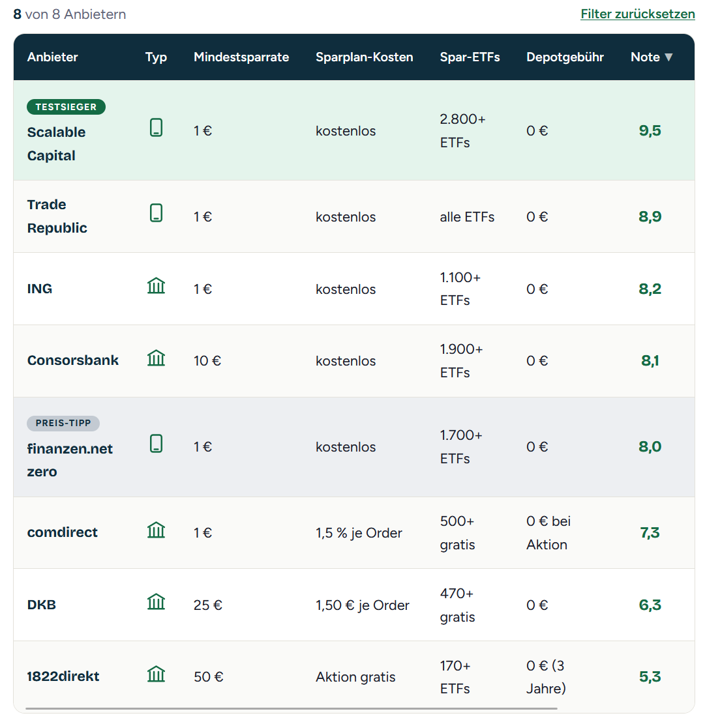Click the Sparplan-Kosten column header
This screenshot has height=722, width=705.
[364, 57]
